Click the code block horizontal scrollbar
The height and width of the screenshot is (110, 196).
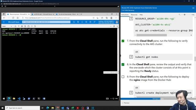pyautogui.click(x=152, y=35)
